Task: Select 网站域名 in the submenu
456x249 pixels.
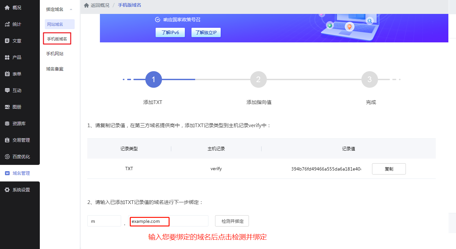Action: click(60, 24)
